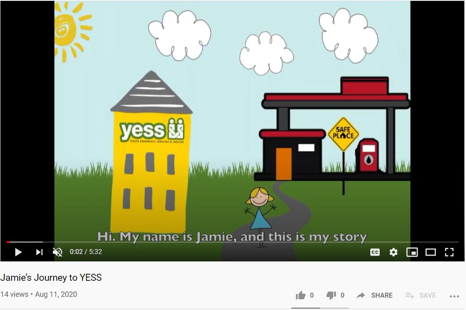Toggle closed captions on the video
Image resolution: width=466 pixels, height=310 pixels.
point(375,252)
